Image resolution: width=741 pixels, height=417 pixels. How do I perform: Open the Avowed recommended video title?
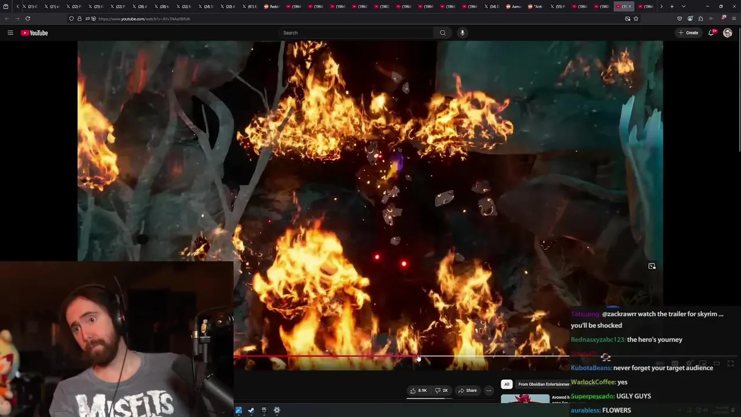coord(560,398)
